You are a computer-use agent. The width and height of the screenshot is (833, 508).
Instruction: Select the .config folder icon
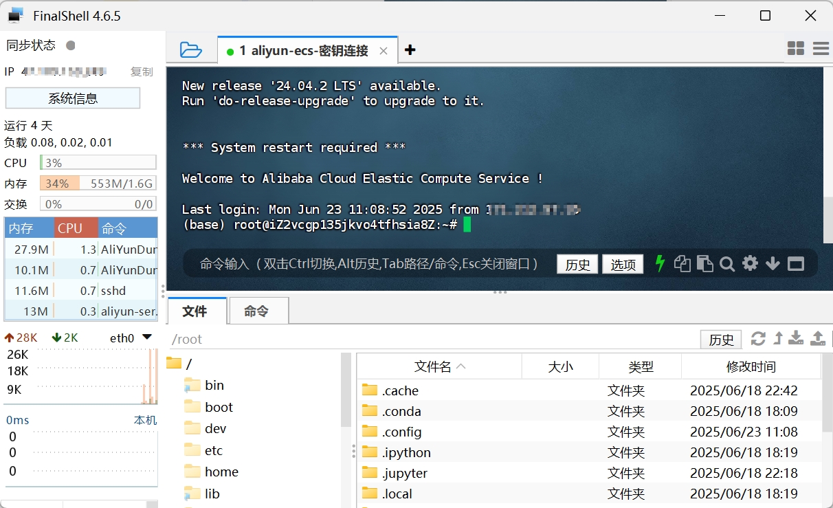pyautogui.click(x=370, y=431)
